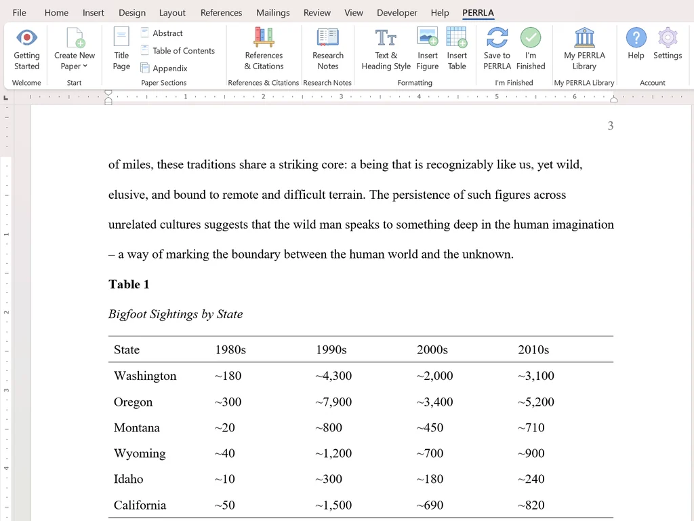Open References & Citations bookshelf icon
Screen dimensions: 694x521
pyautogui.click(x=264, y=37)
